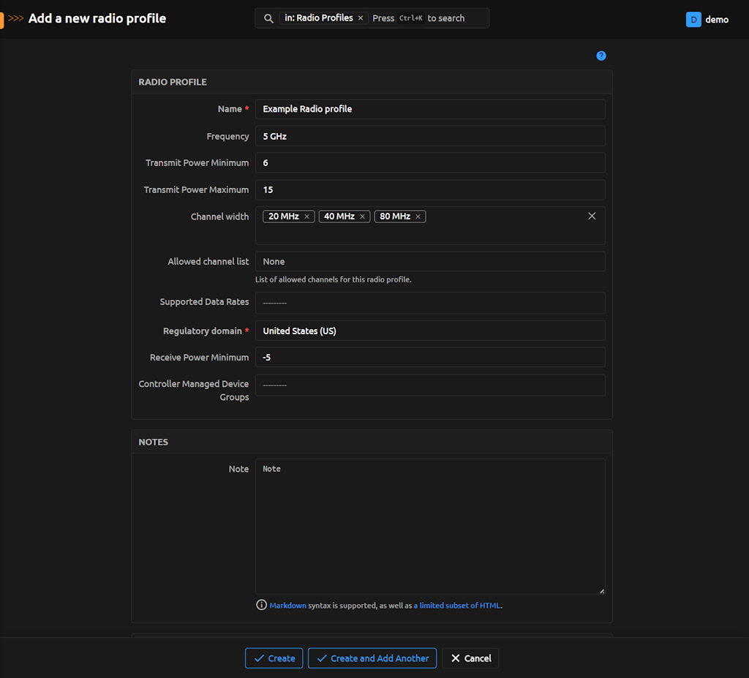Remove the 80 MHz channel width tag
Screen dimensions: 749x678
tap(418, 216)
